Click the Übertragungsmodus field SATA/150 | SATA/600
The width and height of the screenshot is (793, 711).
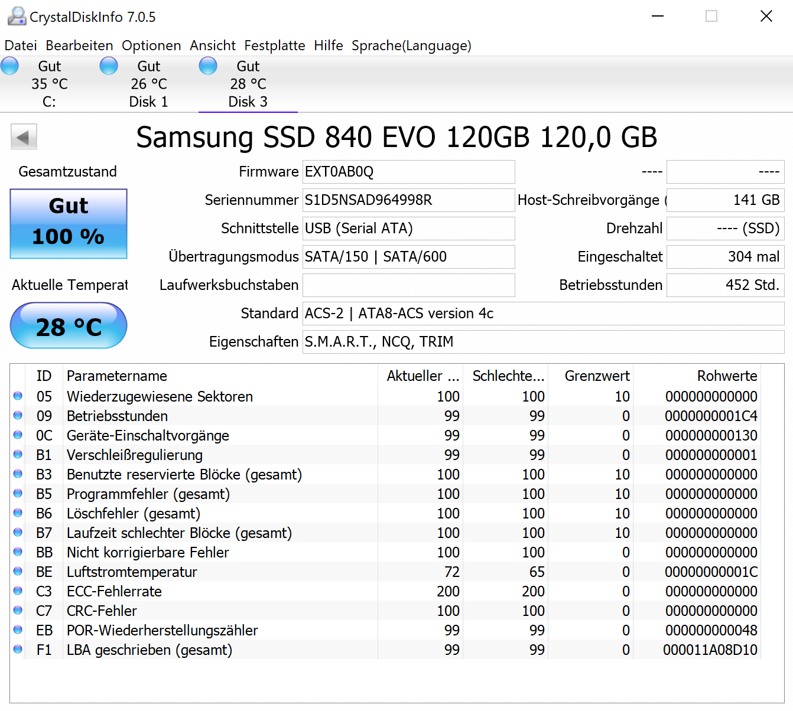pyautogui.click(x=408, y=257)
